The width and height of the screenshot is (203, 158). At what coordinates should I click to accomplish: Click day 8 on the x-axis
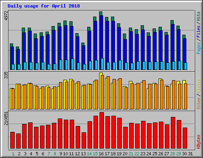point(55,154)
